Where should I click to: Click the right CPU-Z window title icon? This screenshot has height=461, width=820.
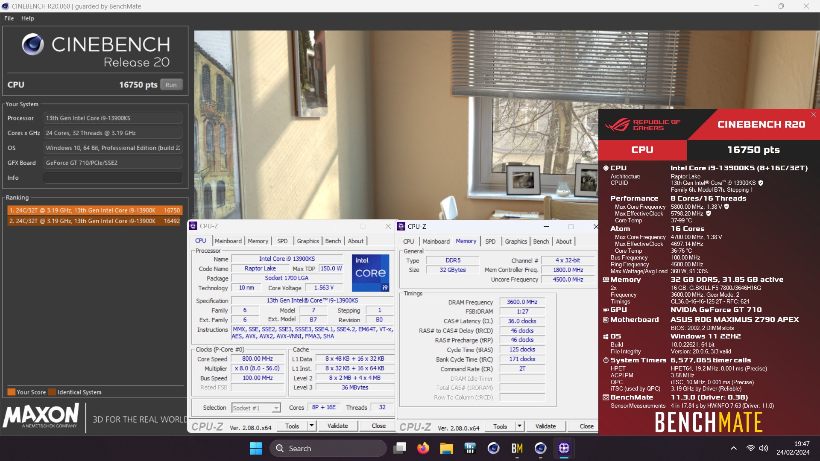tap(401, 226)
